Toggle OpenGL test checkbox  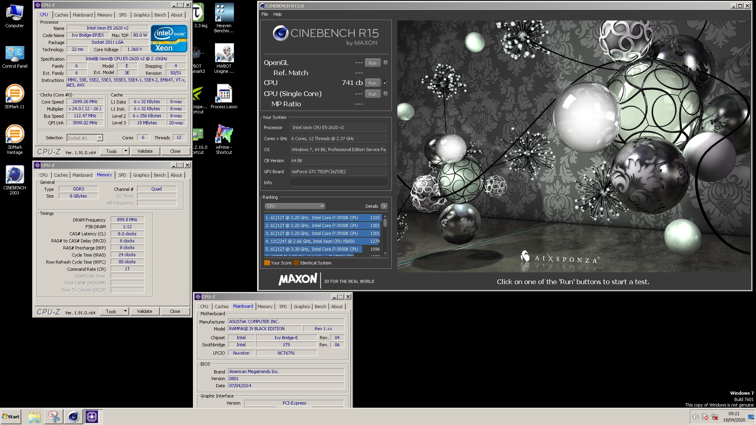click(x=385, y=63)
